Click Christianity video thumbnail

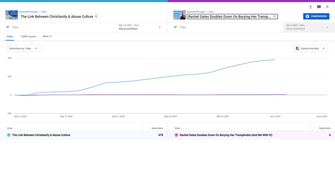point(12,15)
